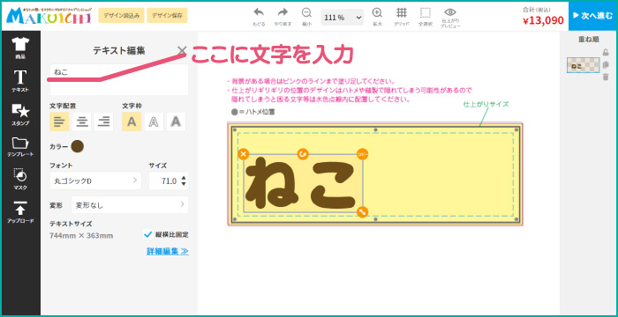618x317 pixels.
Task: Open the 商品 product panel
Action: click(20, 48)
